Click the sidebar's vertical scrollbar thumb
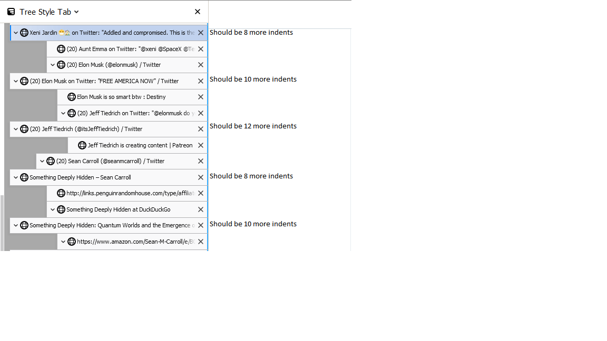 2,223
